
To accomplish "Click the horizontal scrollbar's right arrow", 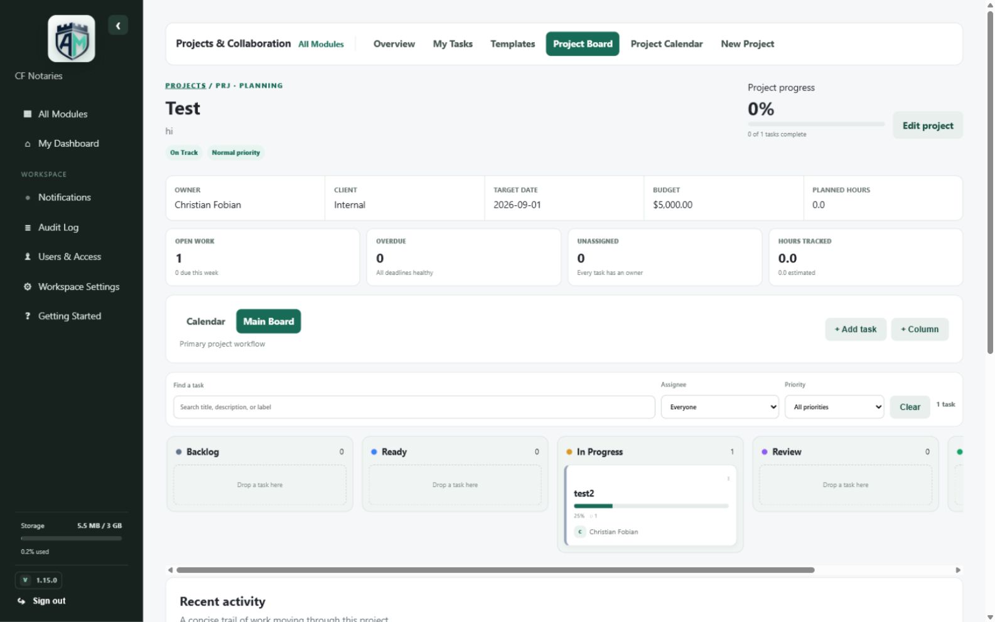I will (958, 571).
